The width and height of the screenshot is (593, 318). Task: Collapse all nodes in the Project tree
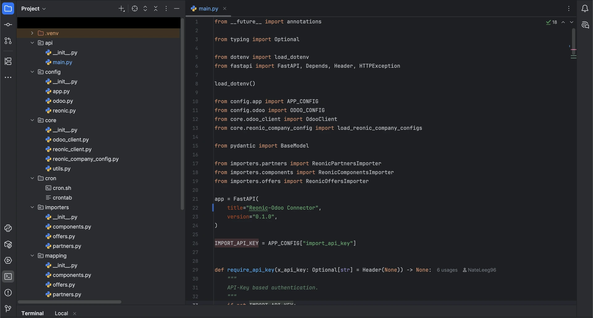(x=156, y=9)
